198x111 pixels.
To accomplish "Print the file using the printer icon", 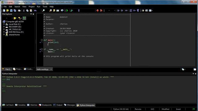I will 19,10.
